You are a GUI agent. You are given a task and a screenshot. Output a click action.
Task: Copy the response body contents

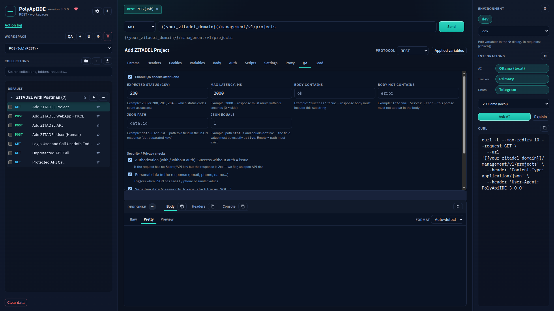182,206
